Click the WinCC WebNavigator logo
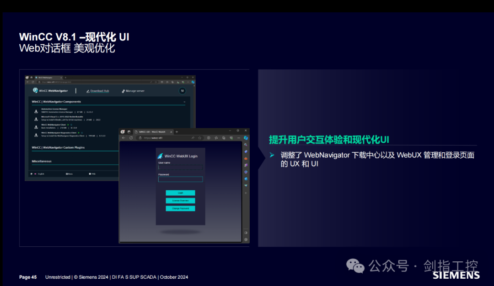The image size is (494, 286). [35, 91]
